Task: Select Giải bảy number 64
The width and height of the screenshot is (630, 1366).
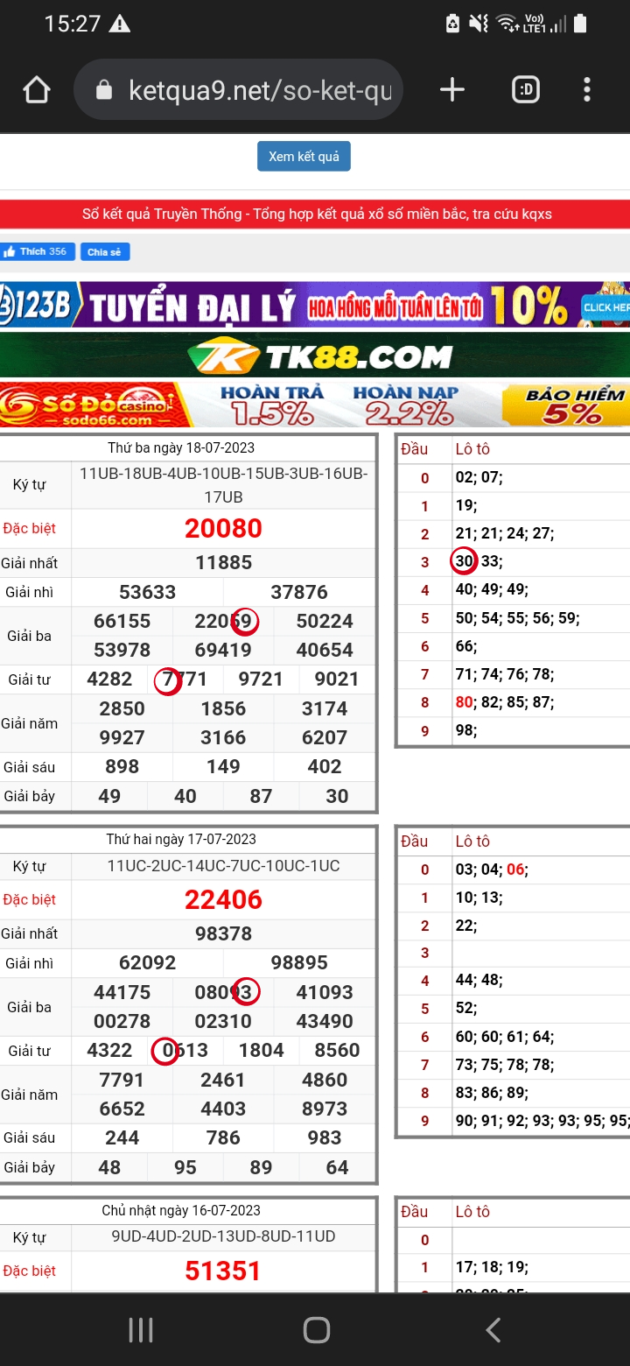Action: coord(337,1167)
